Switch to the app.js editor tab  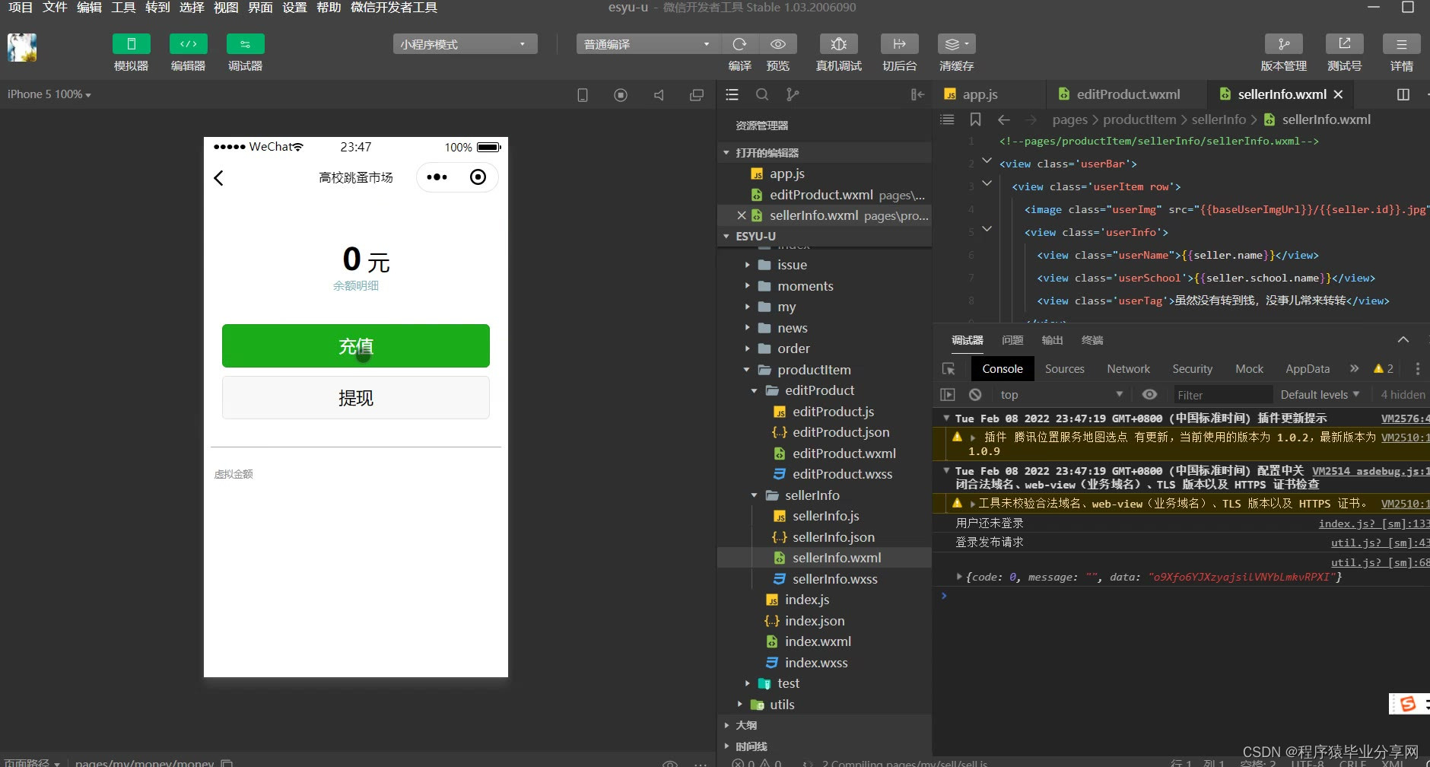(980, 94)
